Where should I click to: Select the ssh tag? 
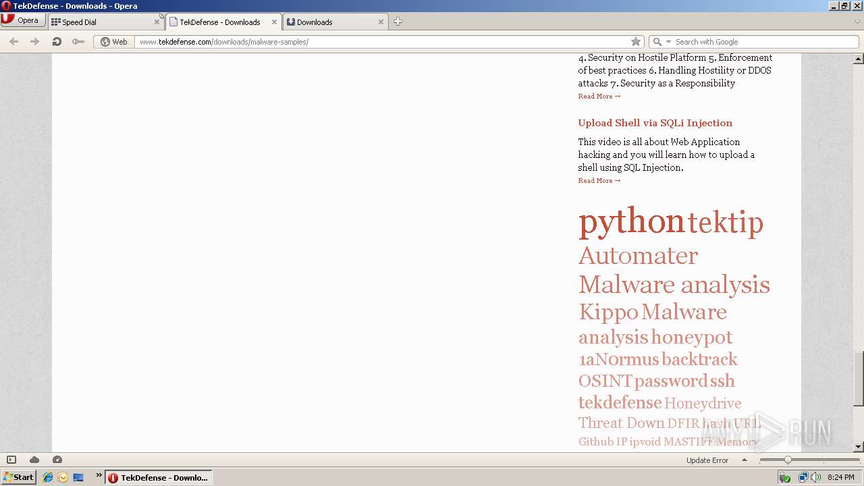click(x=722, y=381)
